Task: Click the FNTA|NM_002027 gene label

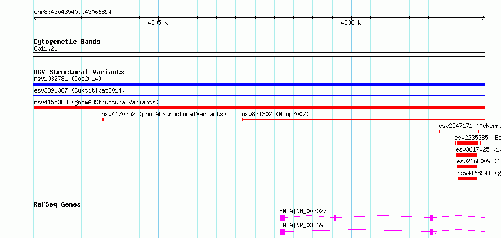Action: point(303,211)
